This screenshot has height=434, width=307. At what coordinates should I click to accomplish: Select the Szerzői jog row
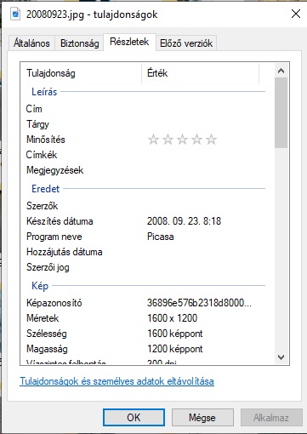[143, 267]
